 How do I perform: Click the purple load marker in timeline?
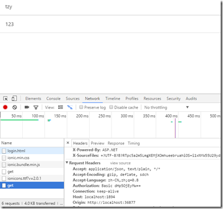(175, 128)
